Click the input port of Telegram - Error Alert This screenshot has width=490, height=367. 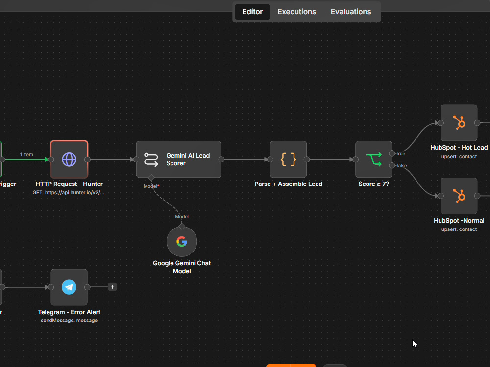[x=51, y=287]
